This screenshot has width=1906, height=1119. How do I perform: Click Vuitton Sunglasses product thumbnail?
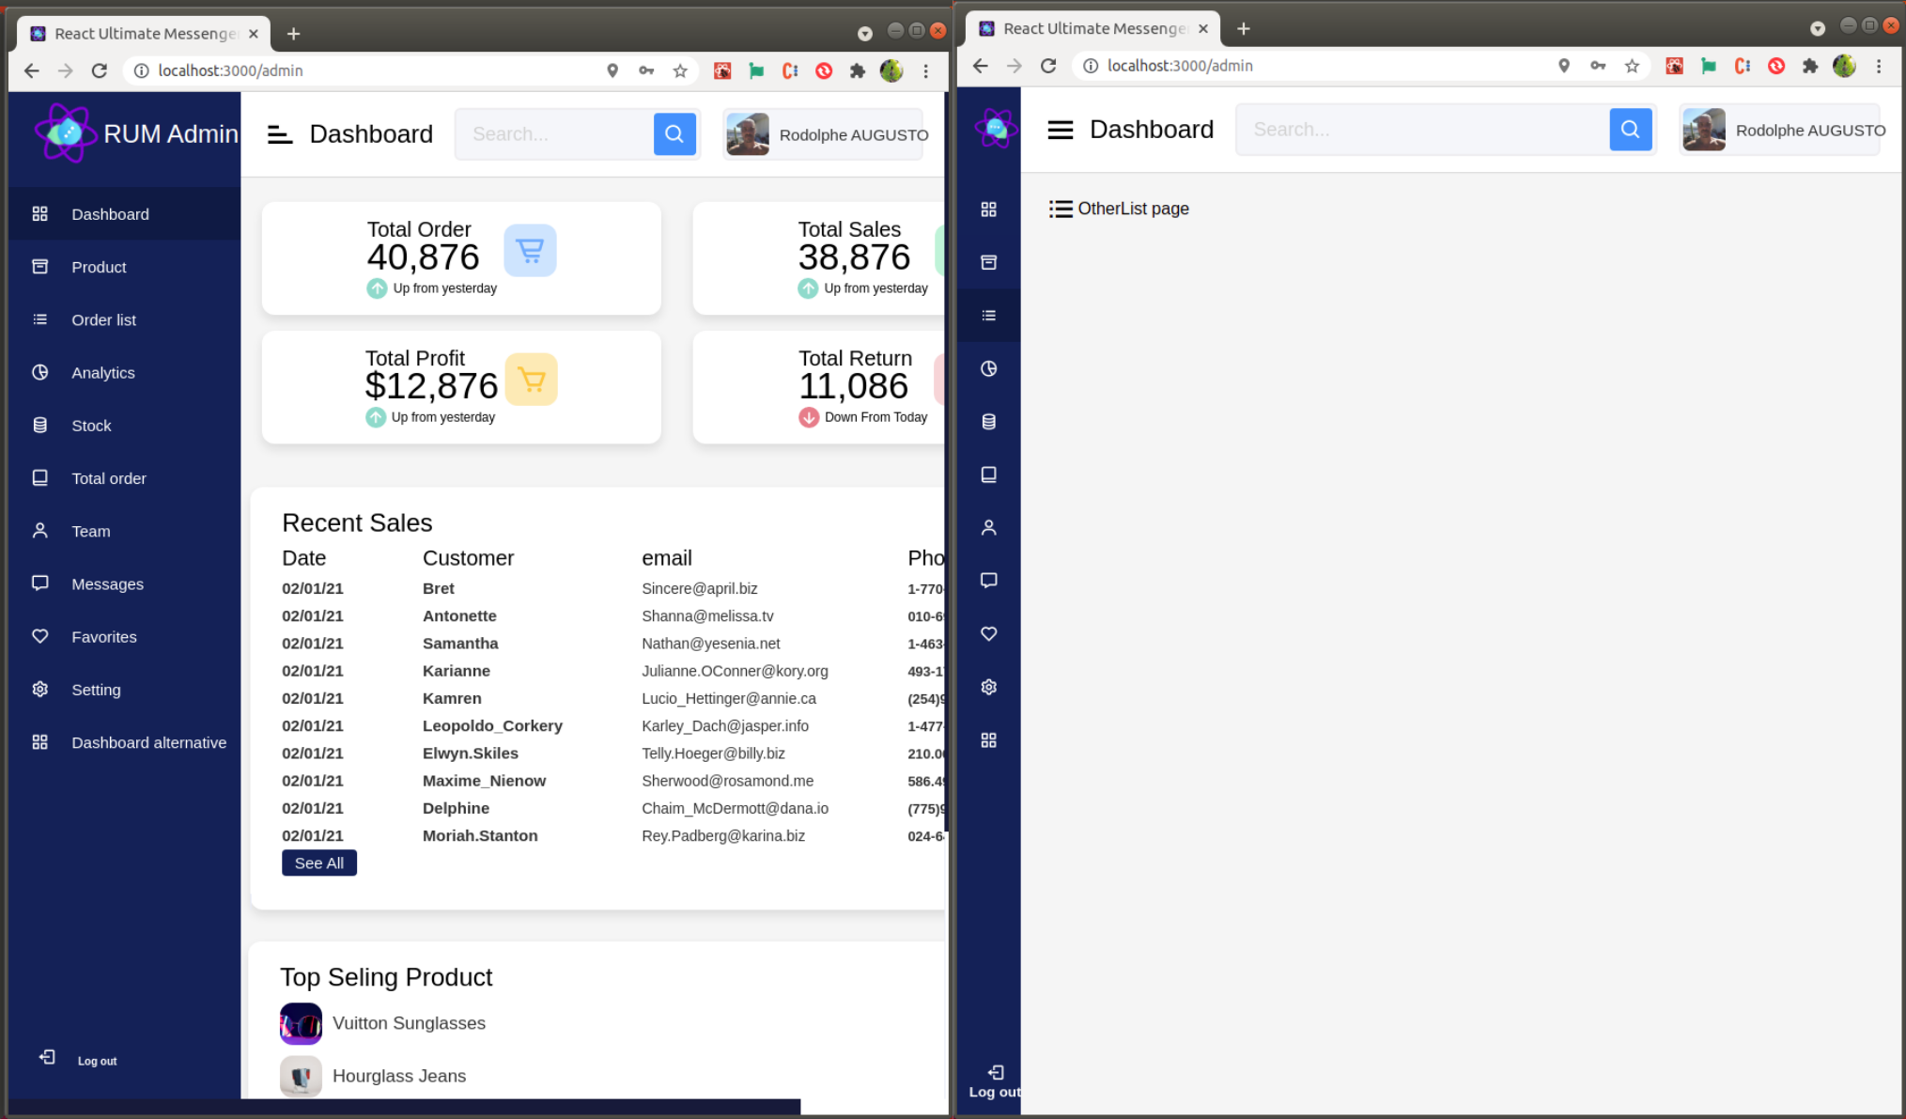[x=301, y=1023]
